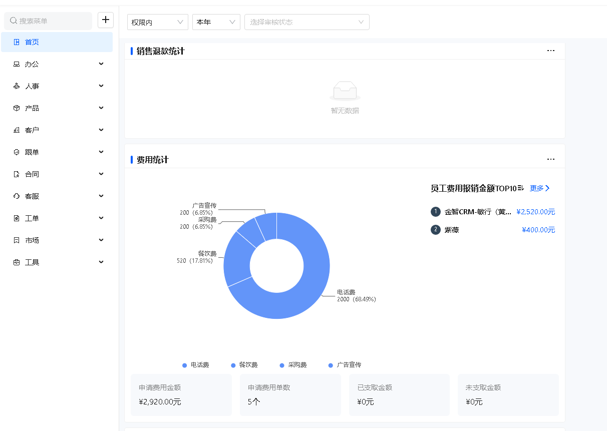
Task: Select 办公 menu item label
Action: coord(32,64)
